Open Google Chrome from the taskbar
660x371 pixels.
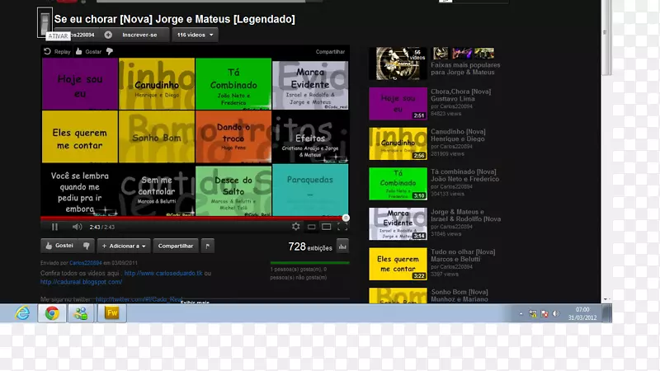pyautogui.click(x=52, y=313)
